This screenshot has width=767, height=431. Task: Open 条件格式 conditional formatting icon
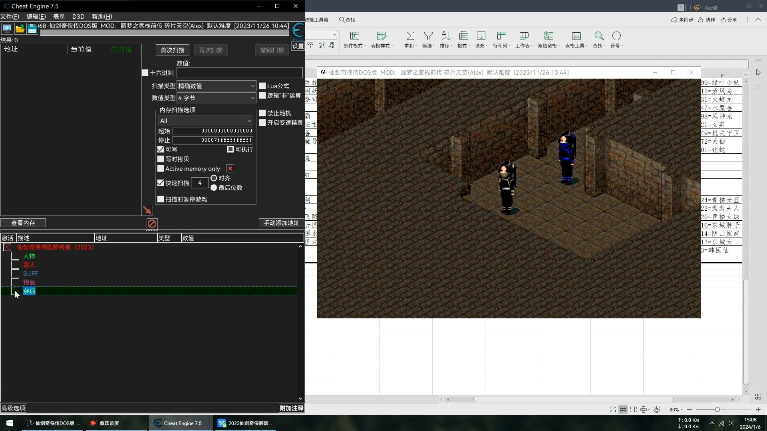pos(354,36)
